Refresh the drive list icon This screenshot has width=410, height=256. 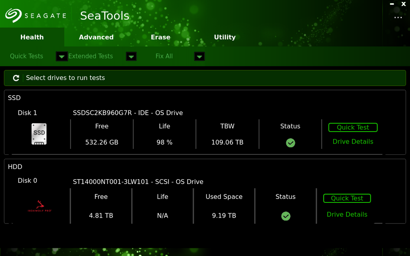tap(16, 78)
